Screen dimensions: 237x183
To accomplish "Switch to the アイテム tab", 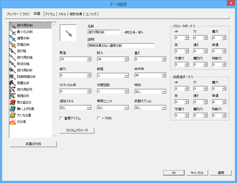I will click(x=50, y=14).
